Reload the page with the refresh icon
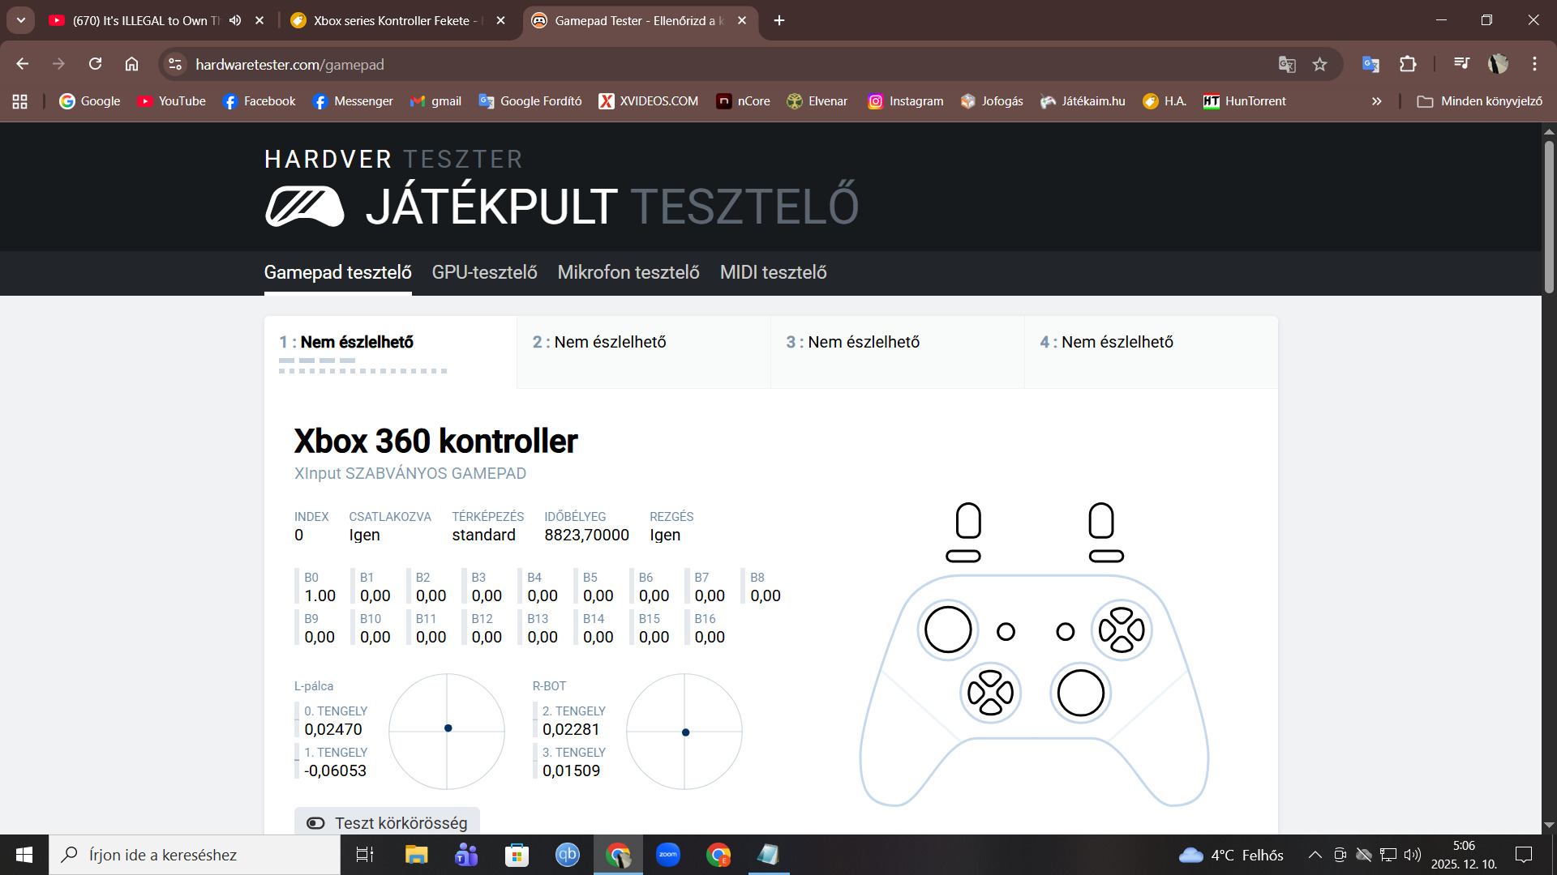This screenshot has width=1557, height=875. pyautogui.click(x=95, y=64)
